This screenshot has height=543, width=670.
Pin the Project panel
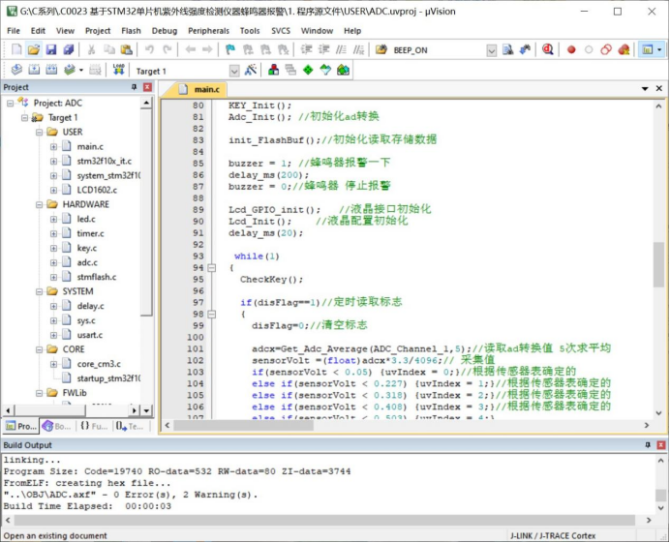(135, 87)
